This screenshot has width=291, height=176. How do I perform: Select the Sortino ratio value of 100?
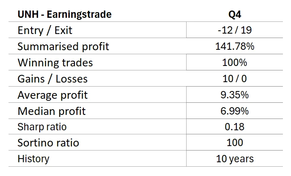[235, 143]
